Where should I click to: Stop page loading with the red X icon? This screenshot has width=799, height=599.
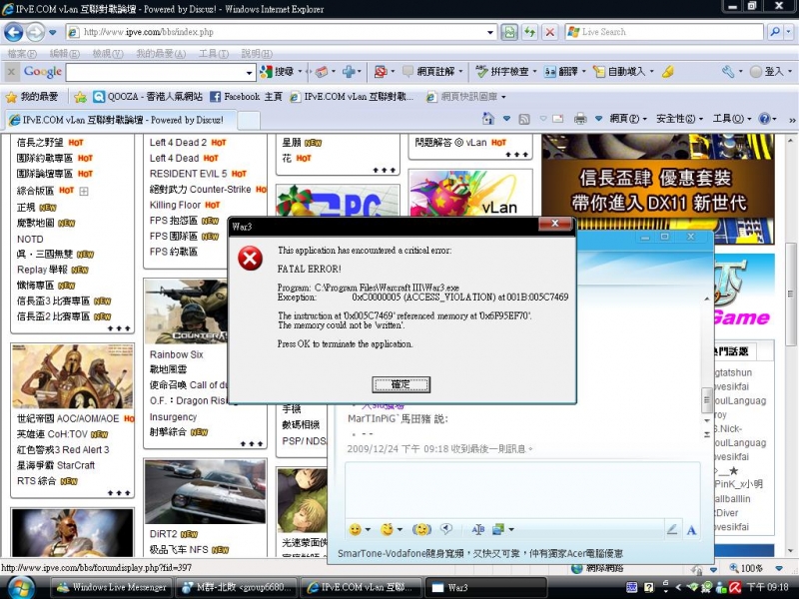(x=551, y=31)
